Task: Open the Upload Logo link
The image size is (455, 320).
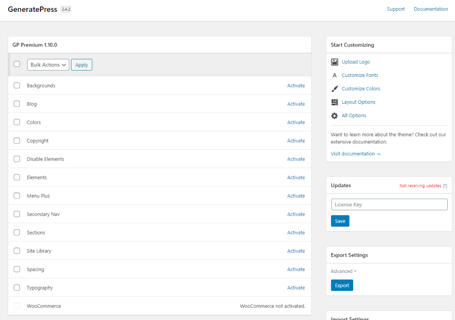Action: point(356,62)
